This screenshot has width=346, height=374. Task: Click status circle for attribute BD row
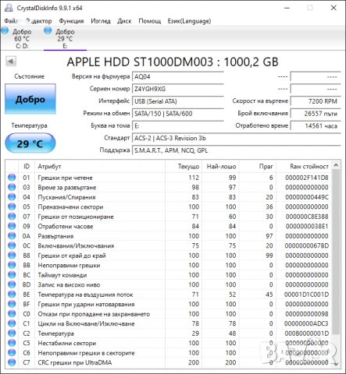pyautogui.click(x=12, y=284)
